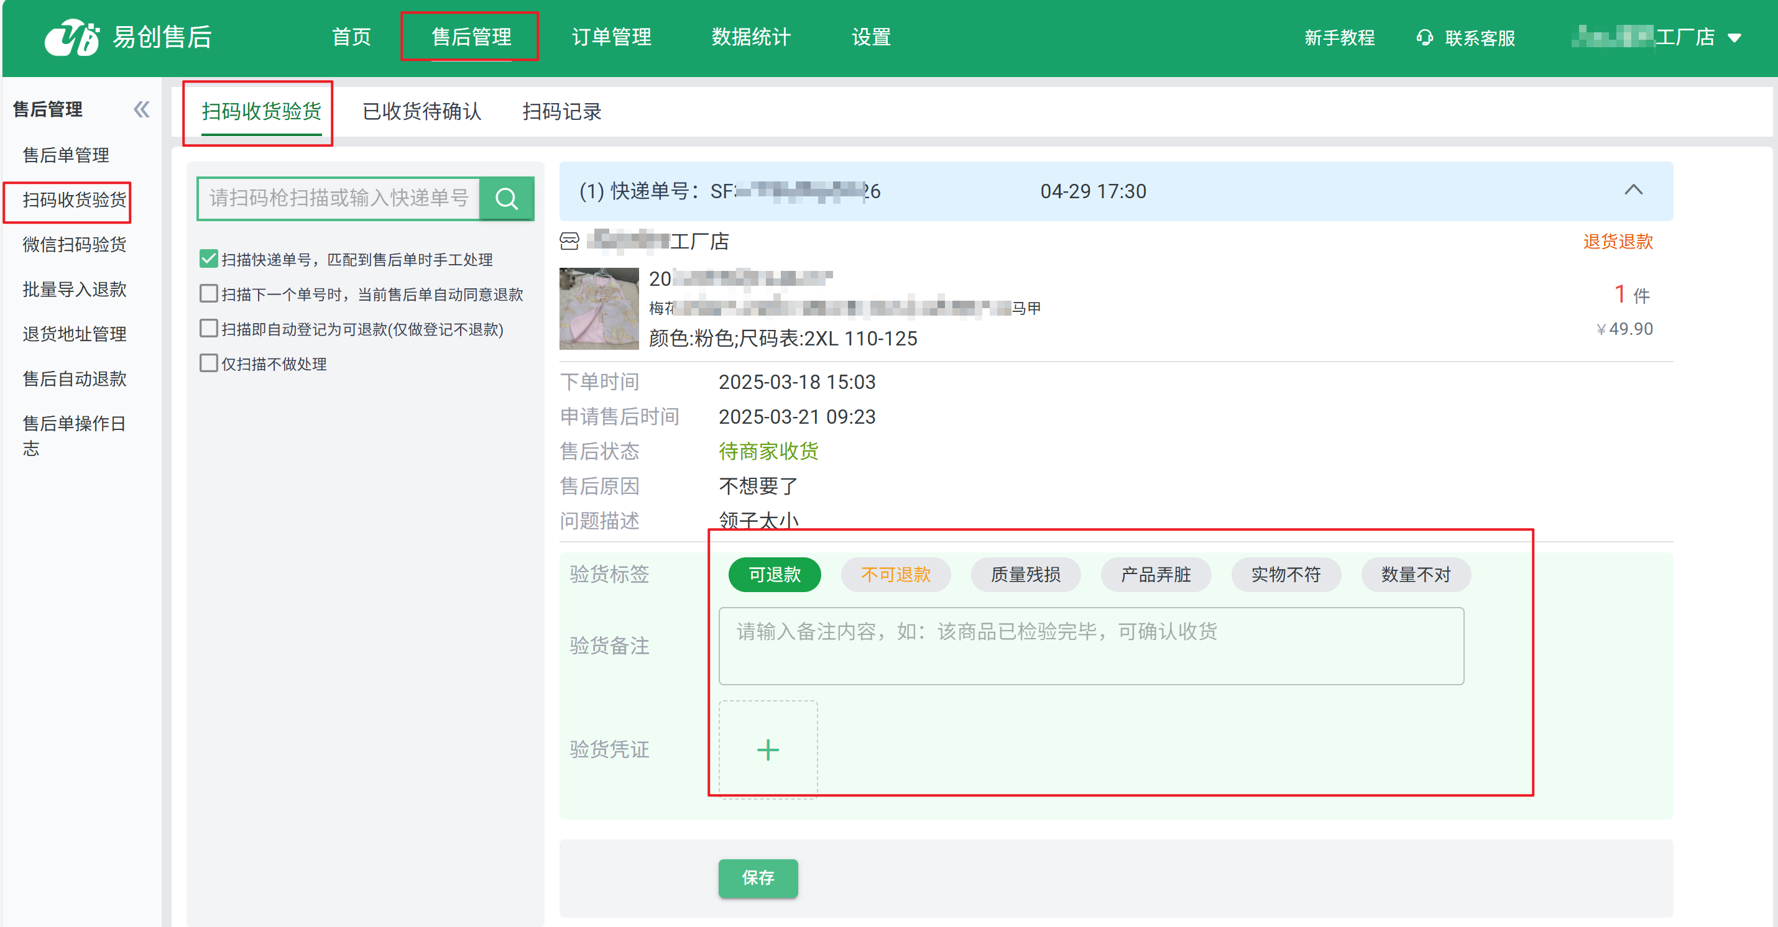Open the product thumbnail image
1778x927 pixels.
(x=599, y=308)
